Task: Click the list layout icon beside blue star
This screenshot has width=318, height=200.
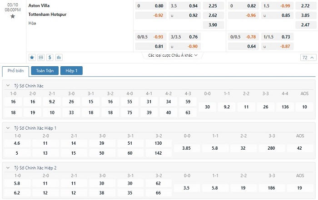Action: pyautogui.click(x=41, y=58)
